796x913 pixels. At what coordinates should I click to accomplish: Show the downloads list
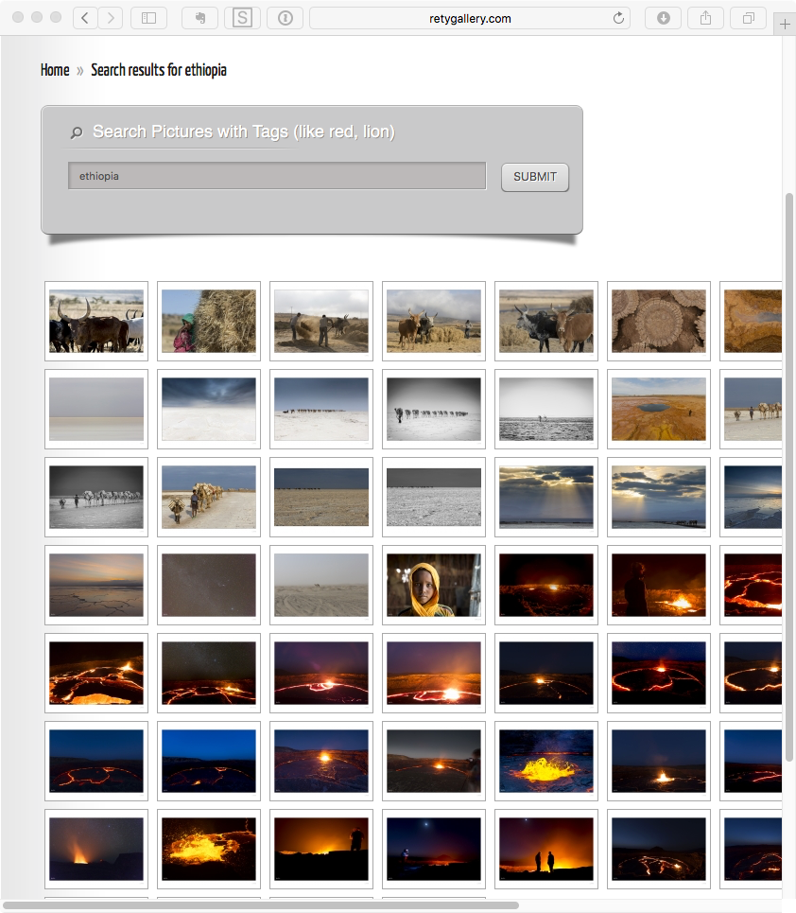(x=663, y=18)
